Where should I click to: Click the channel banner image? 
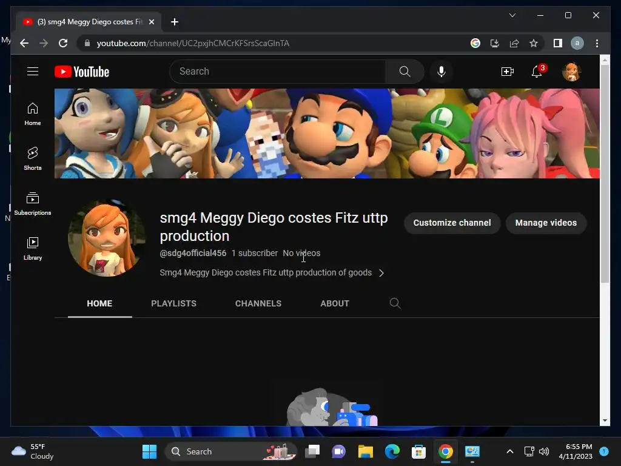pyautogui.click(x=327, y=133)
